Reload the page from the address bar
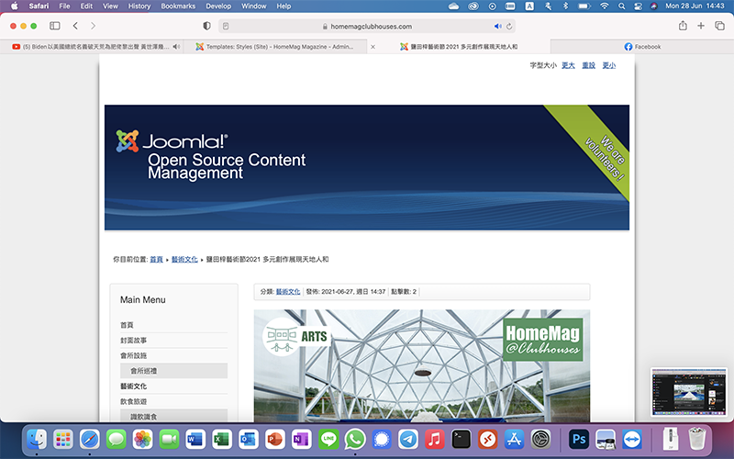Viewport: 734px width, 459px height. (x=510, y=27)
